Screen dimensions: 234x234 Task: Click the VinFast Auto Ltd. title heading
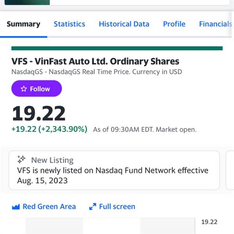[96, 61]
